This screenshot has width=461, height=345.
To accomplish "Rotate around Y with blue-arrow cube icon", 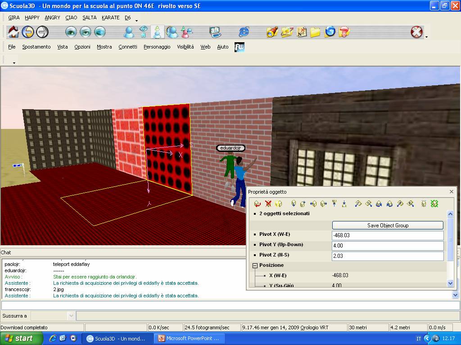I will (379, 203).
